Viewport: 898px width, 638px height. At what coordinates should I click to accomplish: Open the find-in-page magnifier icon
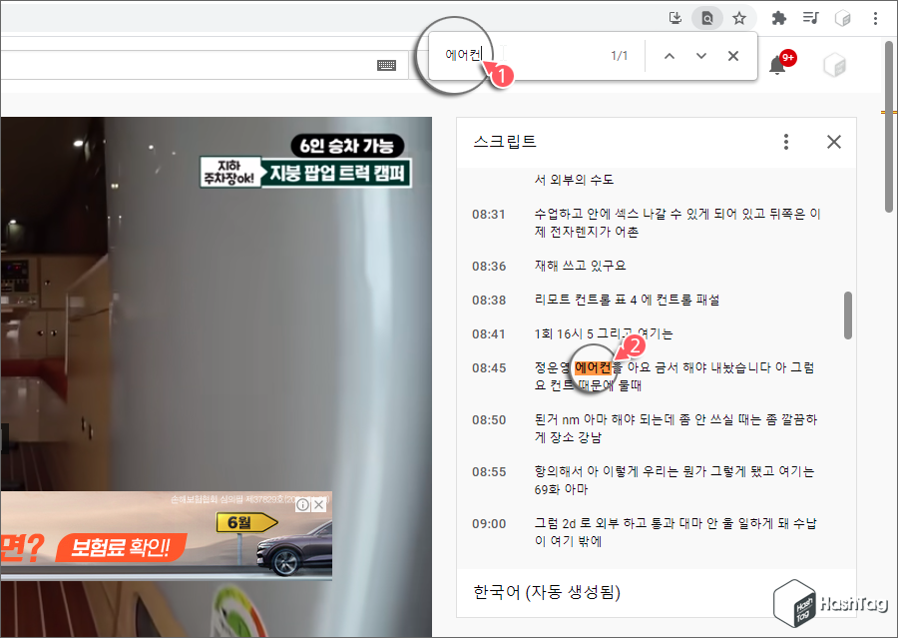tap(706, 18)
